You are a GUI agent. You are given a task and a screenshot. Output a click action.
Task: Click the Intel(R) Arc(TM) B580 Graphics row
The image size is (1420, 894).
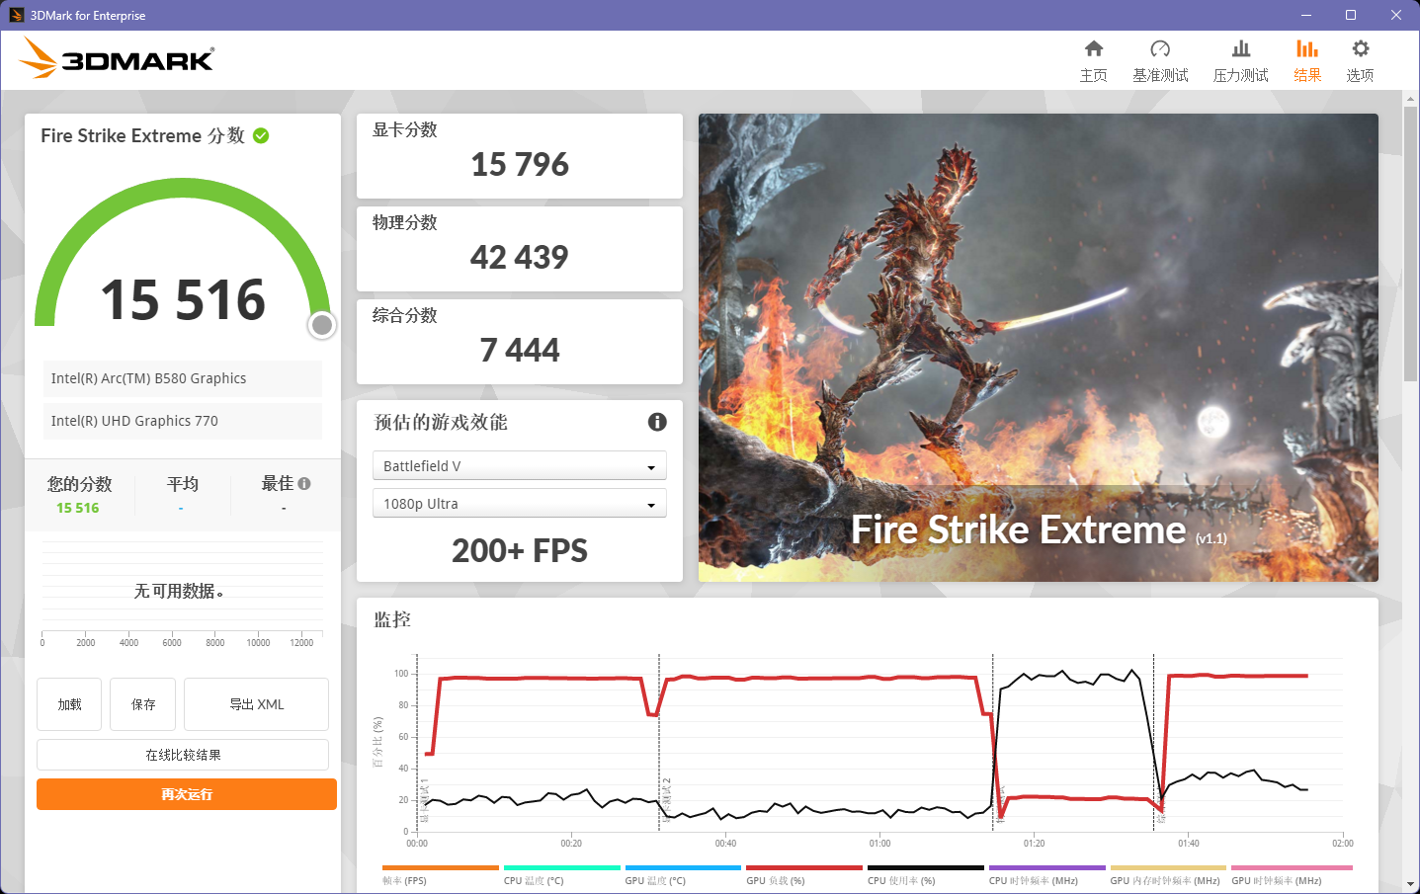(183, 378)
